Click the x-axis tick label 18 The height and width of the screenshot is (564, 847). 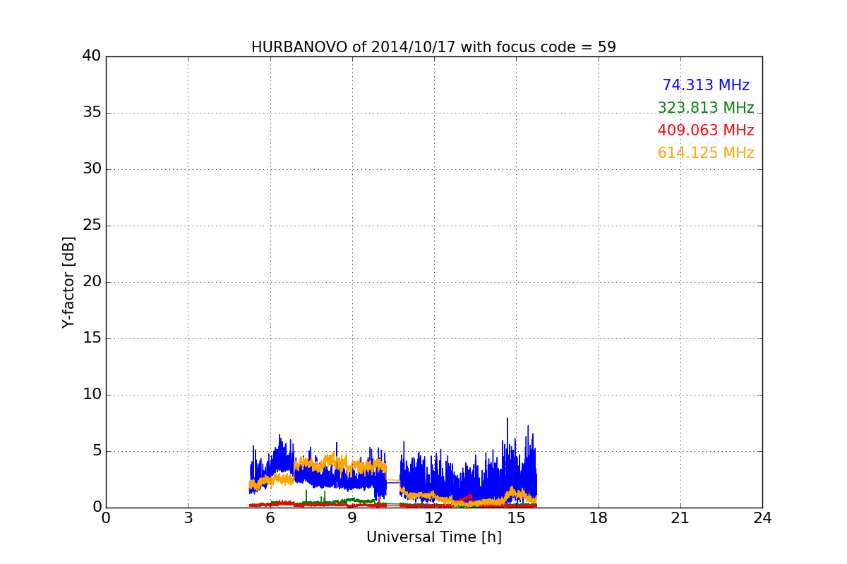point(599,518)
